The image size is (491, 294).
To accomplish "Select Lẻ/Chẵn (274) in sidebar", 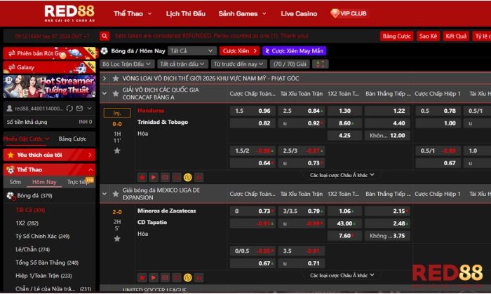I will [x=33, y=249].
